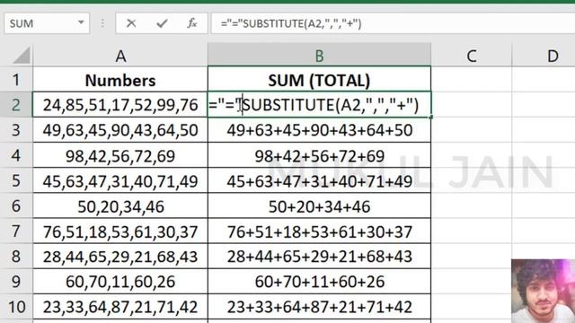
Task: Select row 5 header
Action: [x=16, y=180]
